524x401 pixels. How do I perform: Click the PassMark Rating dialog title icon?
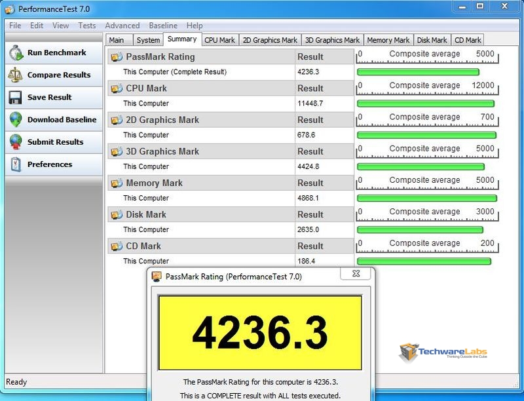coord(157,277)
